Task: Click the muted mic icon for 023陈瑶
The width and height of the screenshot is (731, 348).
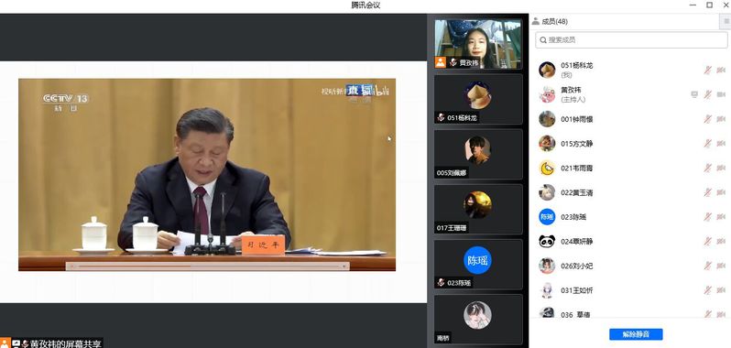Action: [708, 217]
